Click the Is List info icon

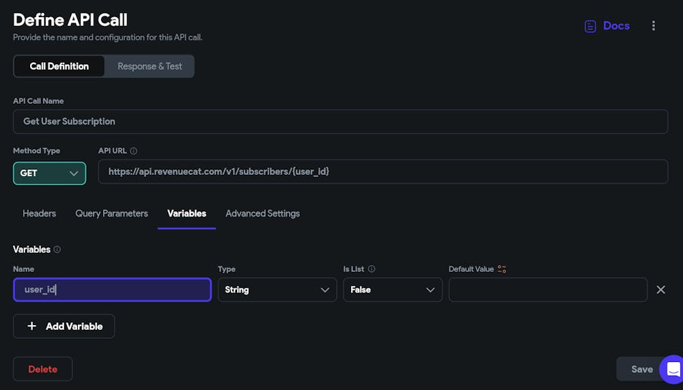pyautogui.click(x=372, y=269)
